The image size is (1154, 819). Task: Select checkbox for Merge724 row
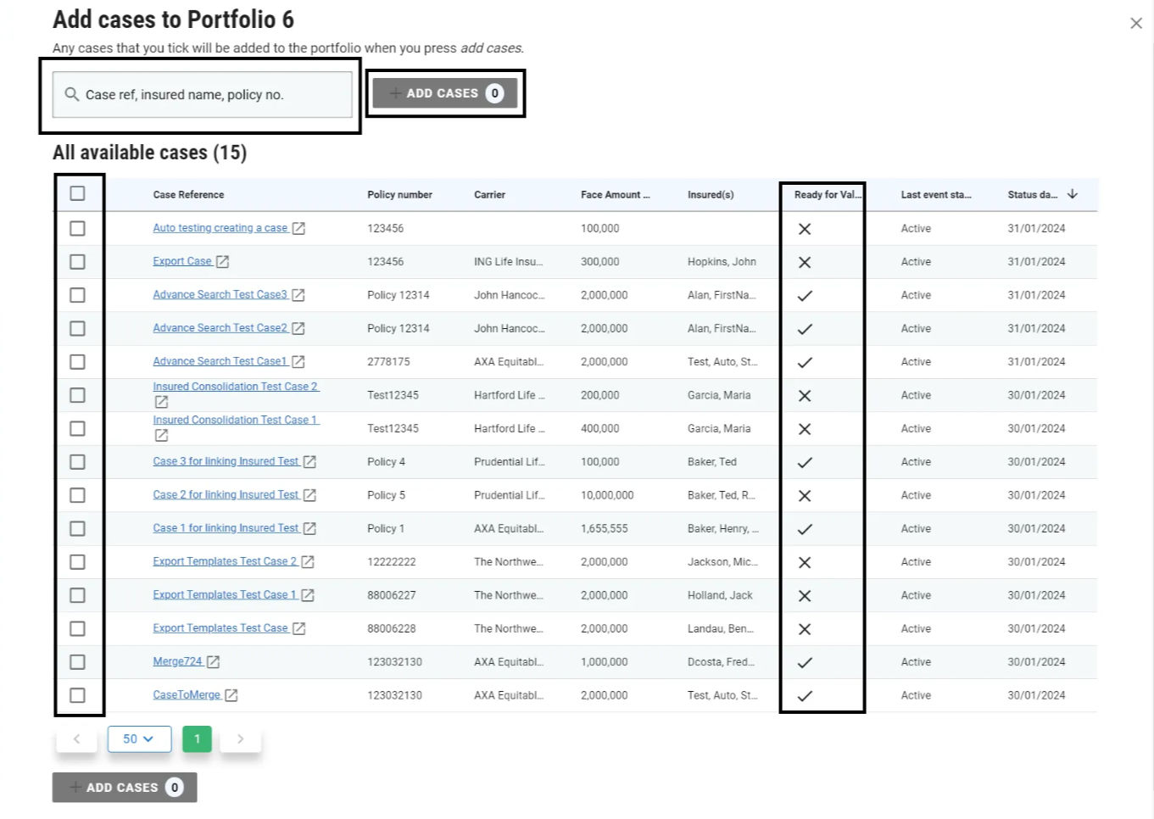coord(77,662)
